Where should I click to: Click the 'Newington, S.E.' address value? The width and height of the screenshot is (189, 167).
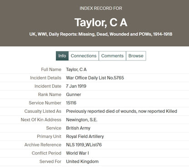coord(82,120)
